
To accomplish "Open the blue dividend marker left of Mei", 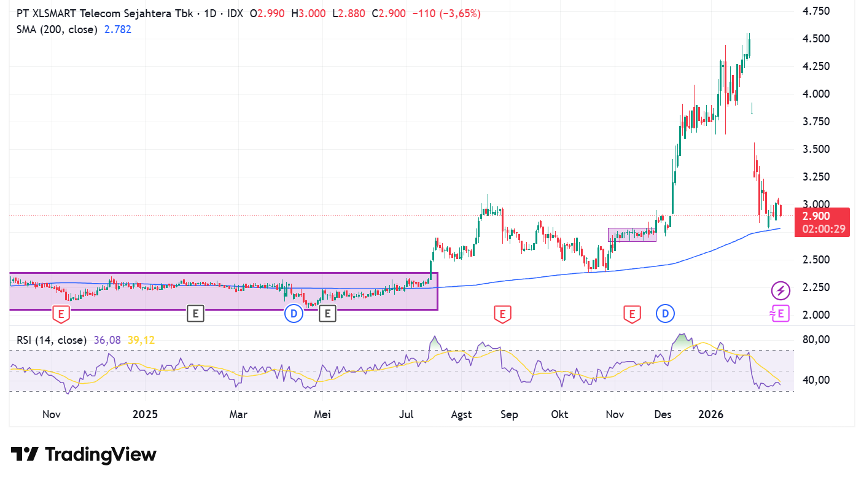I will (294, 314).
